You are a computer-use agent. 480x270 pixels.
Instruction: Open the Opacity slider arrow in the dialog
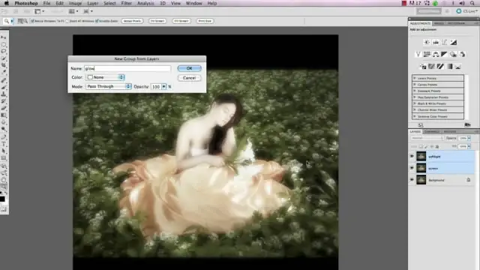point(163,87)
